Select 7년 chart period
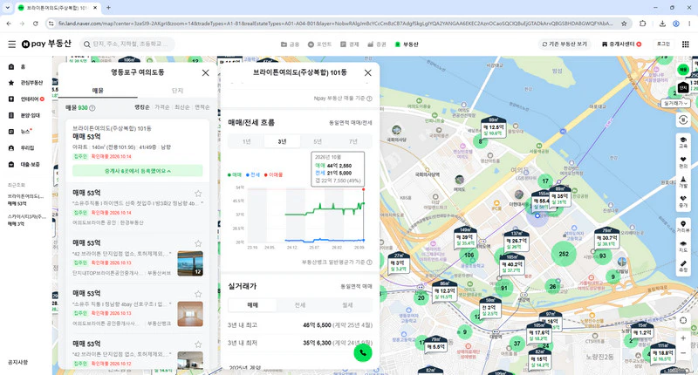The image size is (698, 375). [353, 141]
